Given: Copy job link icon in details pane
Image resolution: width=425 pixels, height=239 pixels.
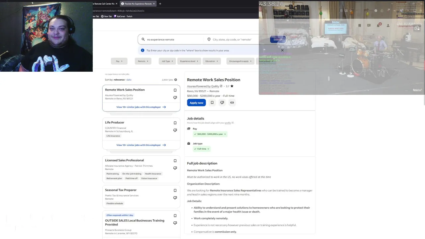Looking at the screenshot, I should [232, 103].
